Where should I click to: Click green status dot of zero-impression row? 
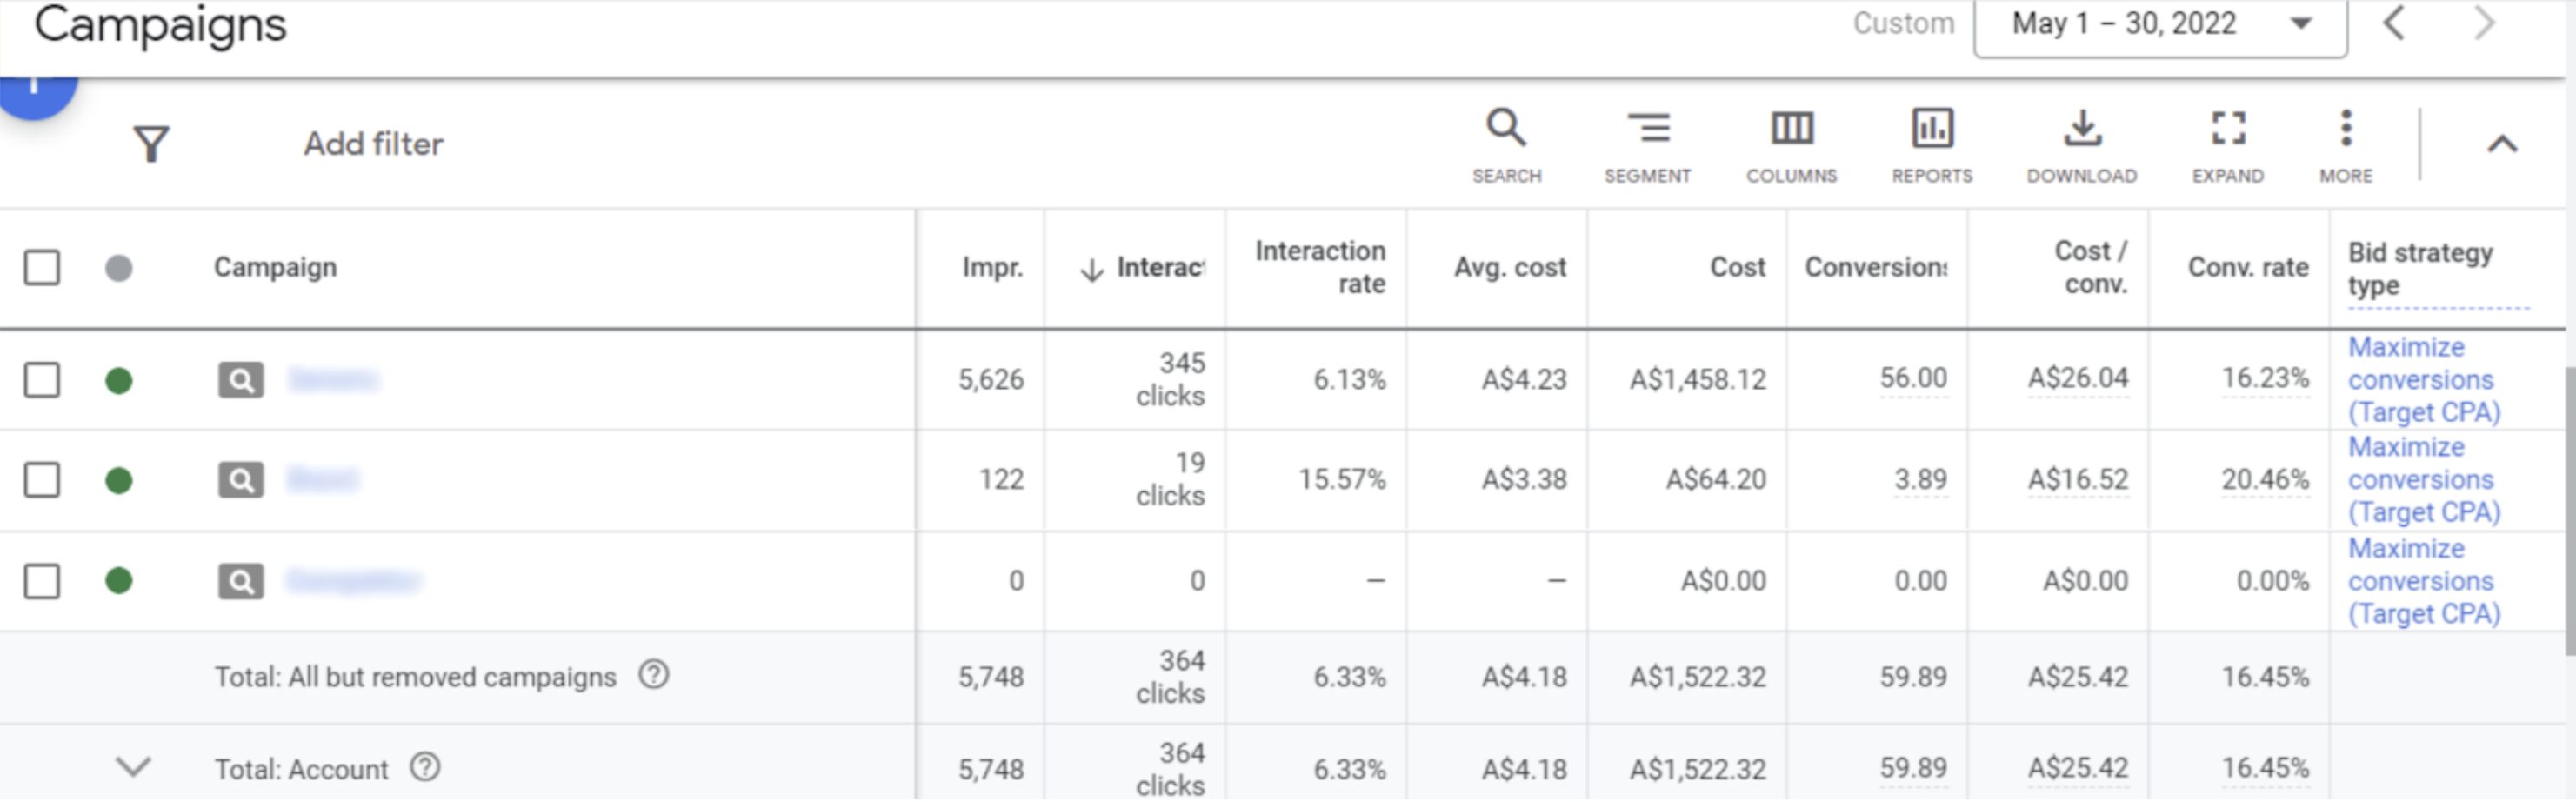tap(119, 581)
